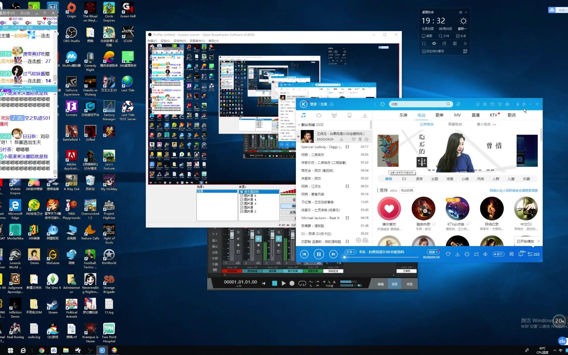Collapse the 默认列表 playlist group
The image size is (568, 355).
tap(299, 125)
